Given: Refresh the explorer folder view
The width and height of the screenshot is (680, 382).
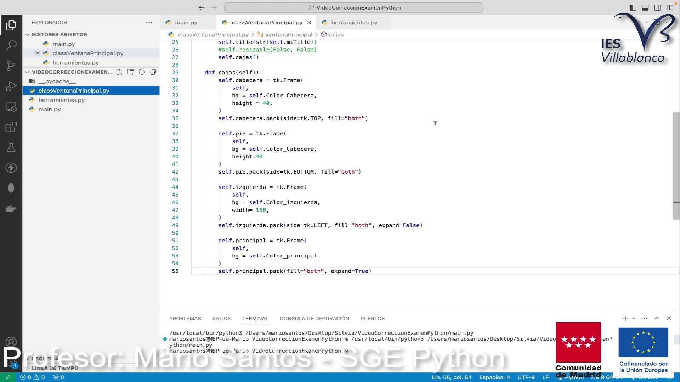Looking at the screenshot, I should click(142, 72).
